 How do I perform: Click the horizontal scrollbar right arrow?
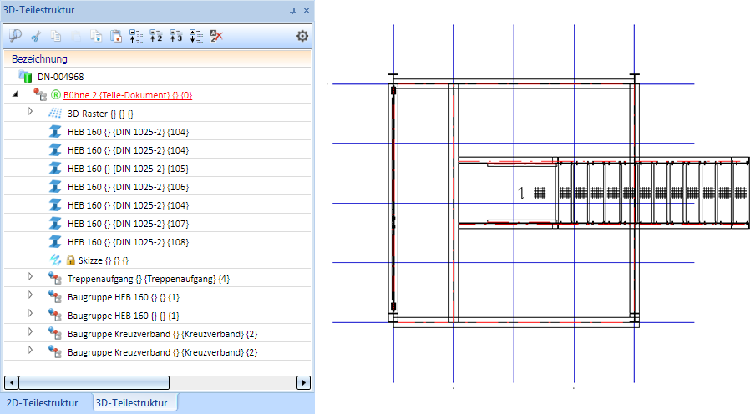click(x=303, y=382)
